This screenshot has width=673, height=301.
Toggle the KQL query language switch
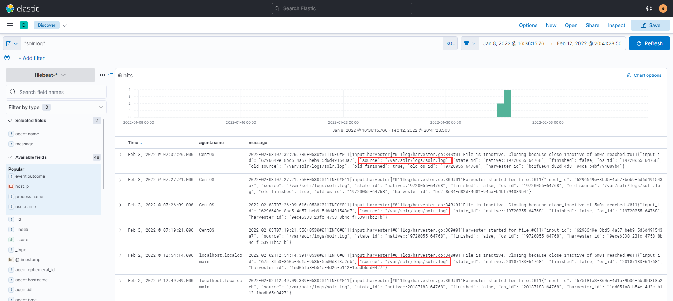click(450, 43)
